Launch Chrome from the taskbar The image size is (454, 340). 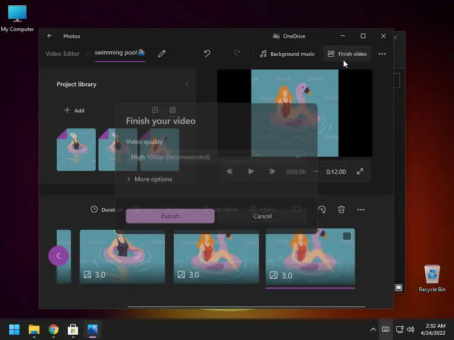tap(54, 329)
